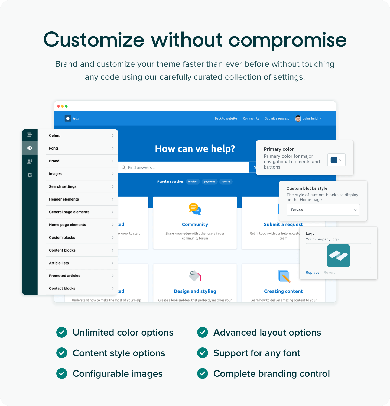Click the Find answers search field
390x406 pixels.
[x=183, y=167]
